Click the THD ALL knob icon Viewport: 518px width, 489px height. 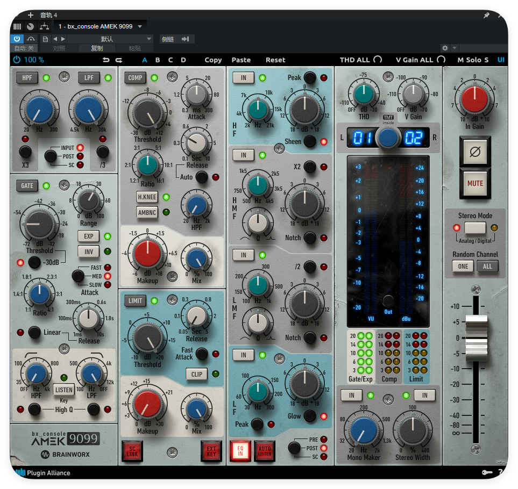(x=378, y=60)
